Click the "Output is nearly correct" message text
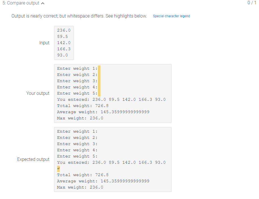259x199 pixels. click(x=78, y=16)
